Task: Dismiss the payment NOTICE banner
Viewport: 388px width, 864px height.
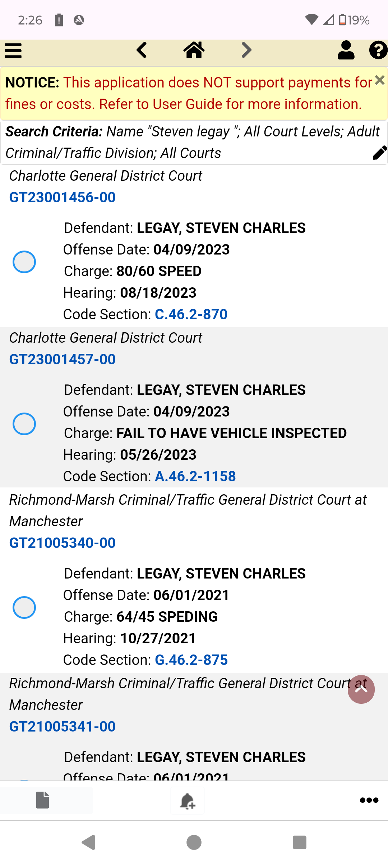Action: click(379, 80)
